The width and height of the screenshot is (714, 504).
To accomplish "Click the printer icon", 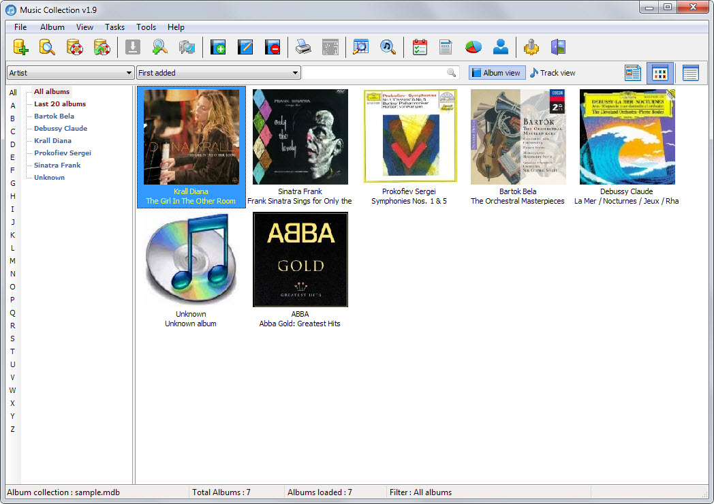I will point(303,47).
